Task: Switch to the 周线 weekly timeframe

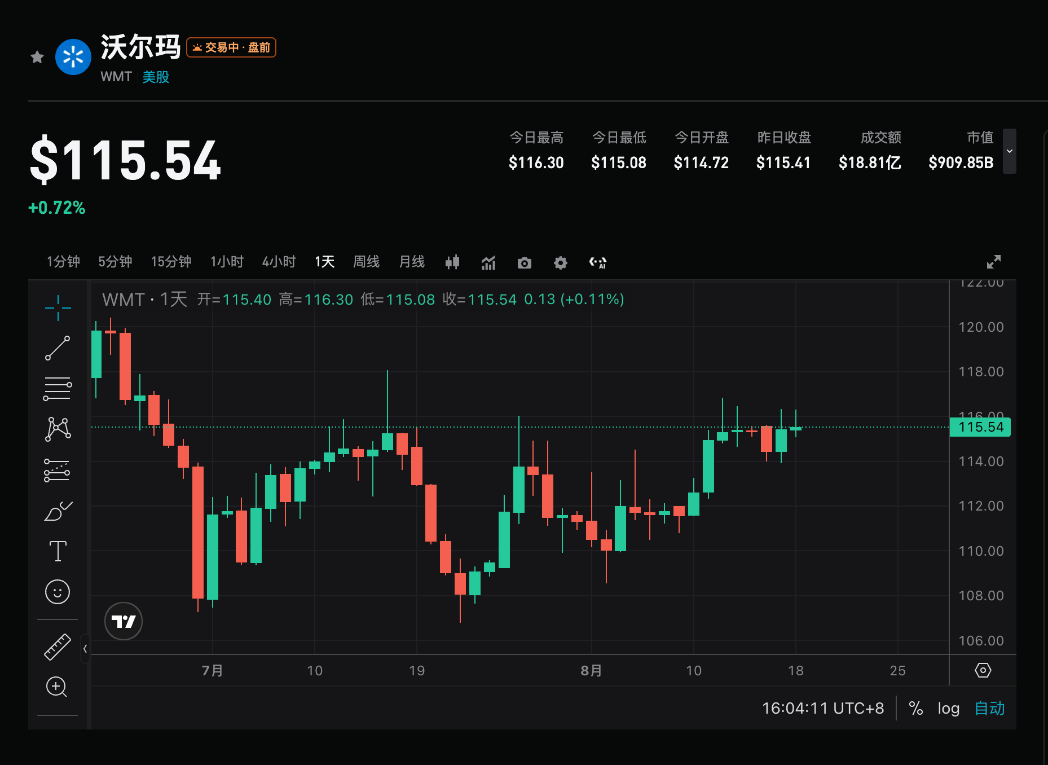Action: coord(366,262)
